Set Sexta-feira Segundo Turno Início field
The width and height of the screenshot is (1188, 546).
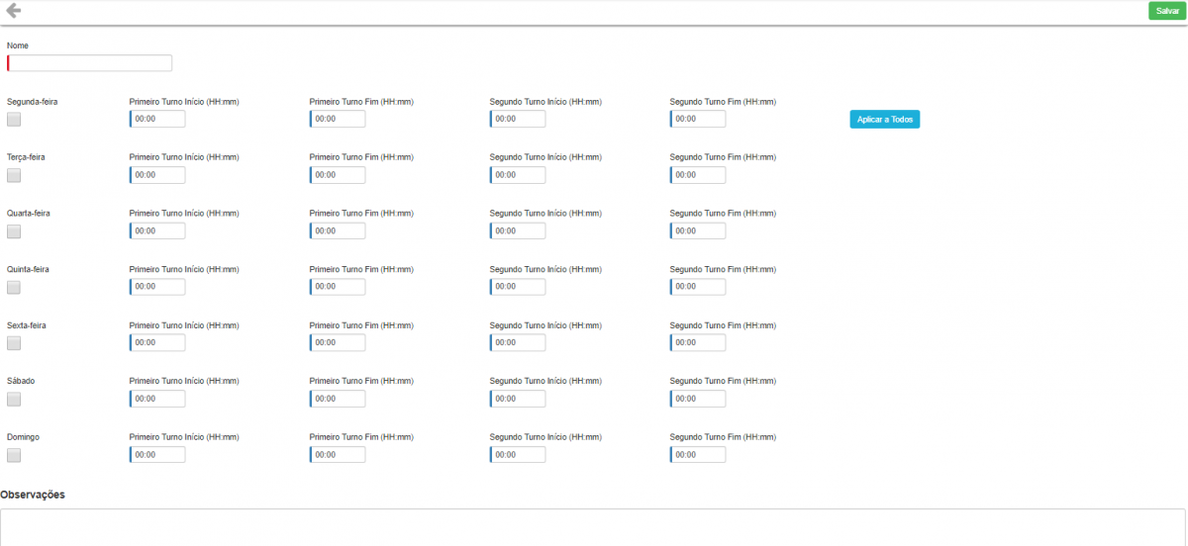518,342
